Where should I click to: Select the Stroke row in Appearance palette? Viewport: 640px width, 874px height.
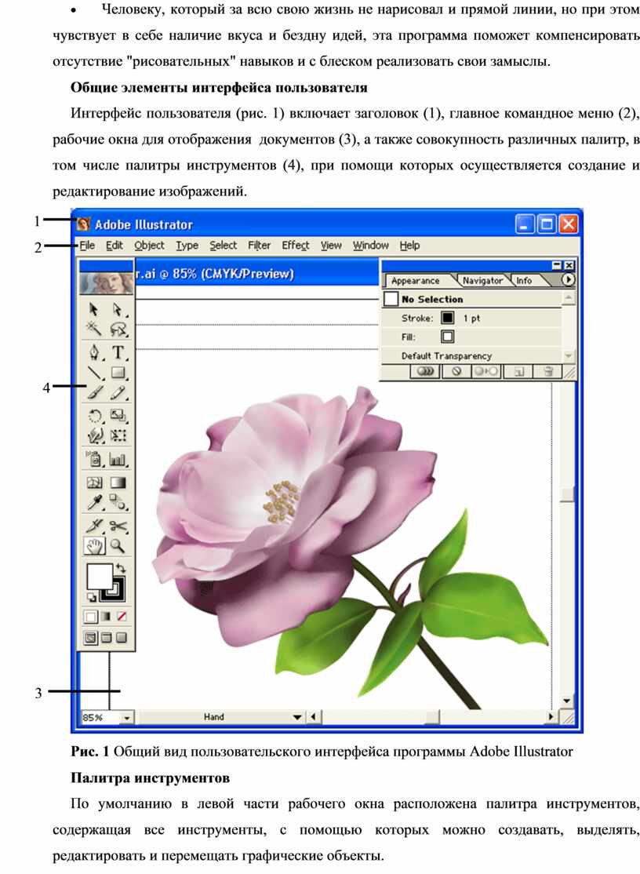(x=472, y=319)
